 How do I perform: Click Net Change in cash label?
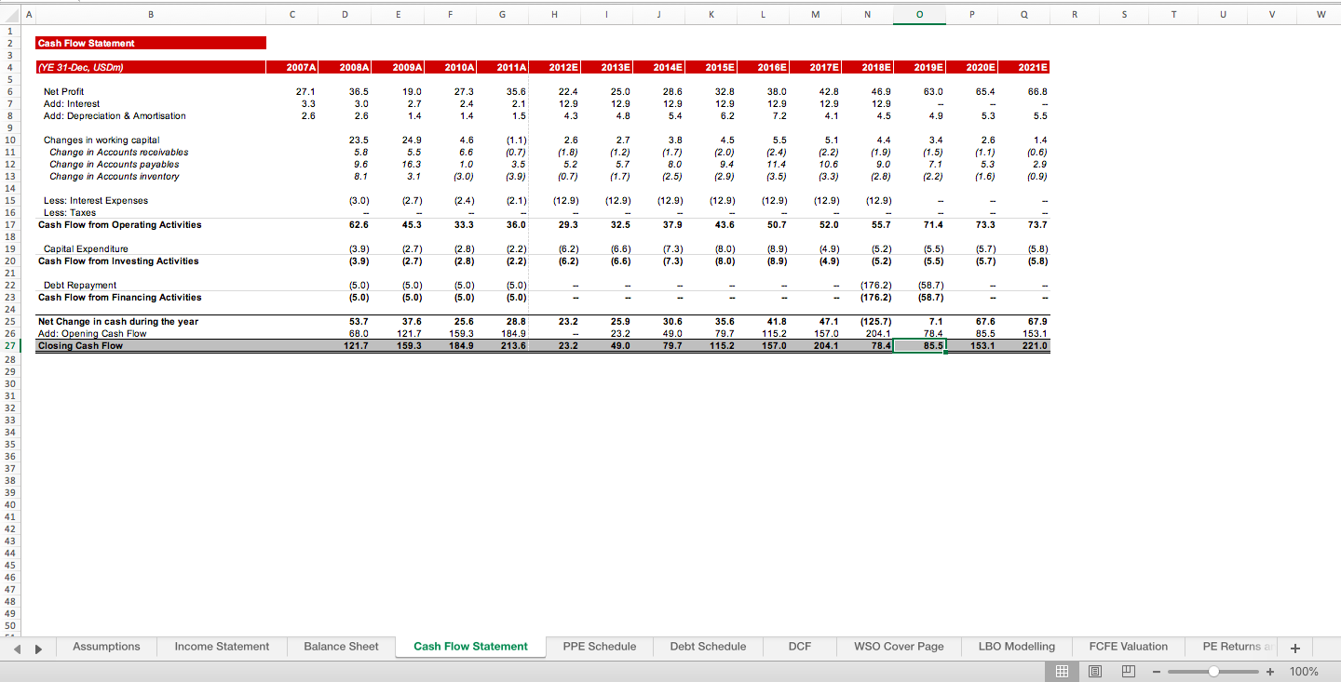118,322
